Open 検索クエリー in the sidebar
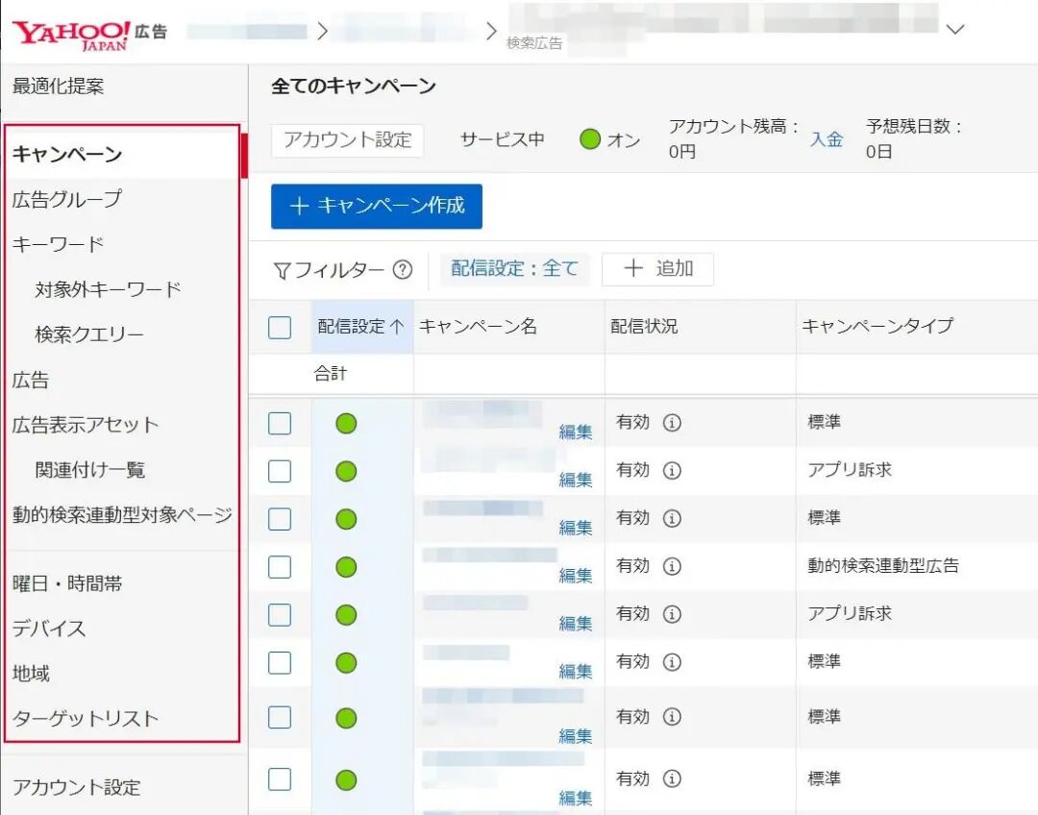 (89, 334)
